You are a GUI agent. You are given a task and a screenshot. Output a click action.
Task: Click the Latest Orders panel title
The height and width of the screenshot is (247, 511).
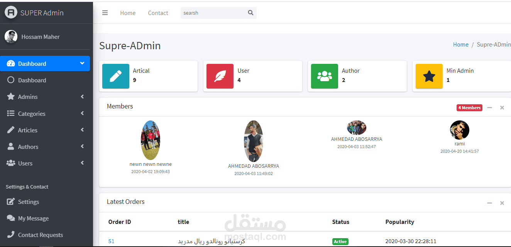[125, 202]
